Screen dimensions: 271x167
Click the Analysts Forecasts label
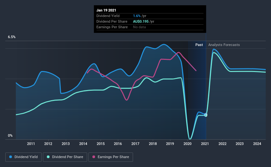[224, 45]
